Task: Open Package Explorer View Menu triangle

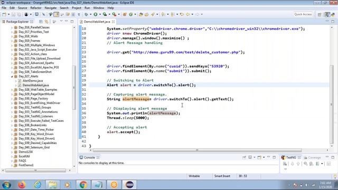Action: [61, 21]
